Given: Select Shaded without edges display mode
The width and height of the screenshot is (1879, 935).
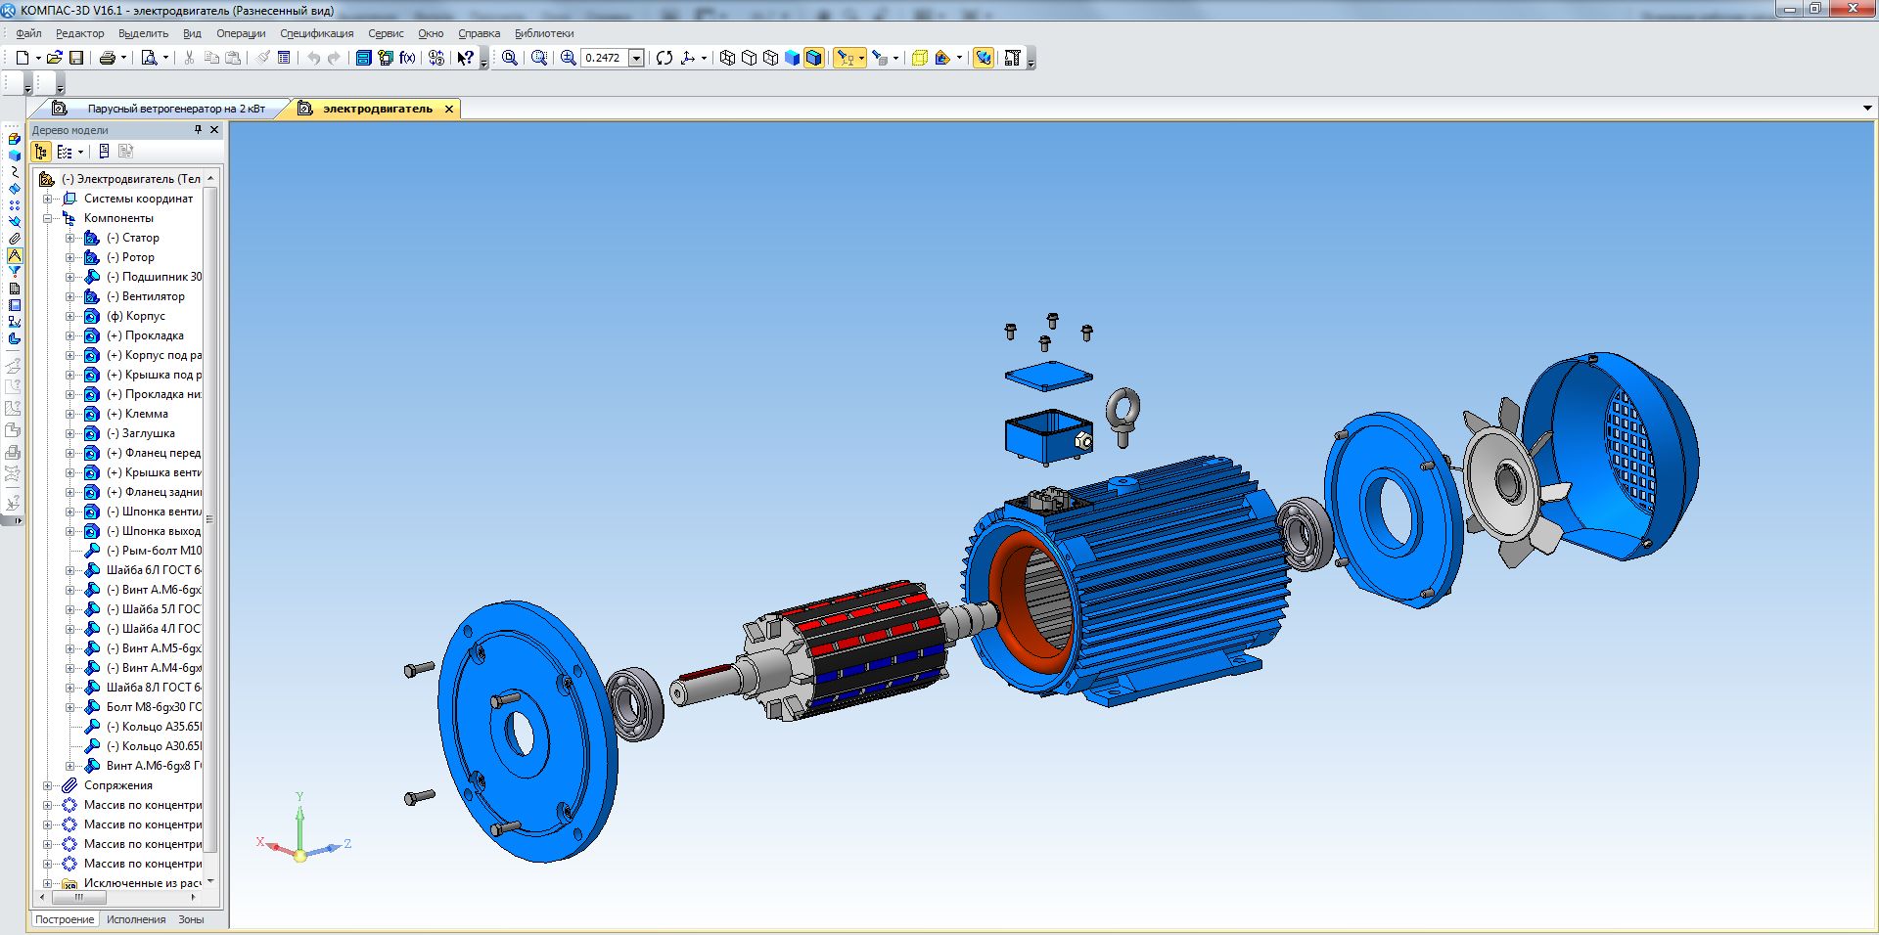Looking at the screenshot, I should coord(792,58).
